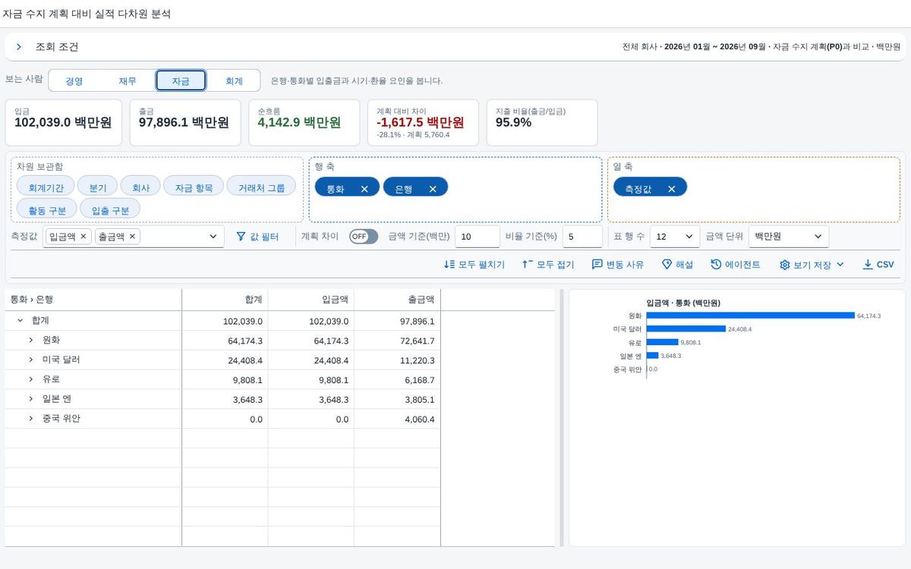911x569 pixels.
Task: Switch to the 경영 viewer tab
Action: pyautogui.click(x=74, y=80)
